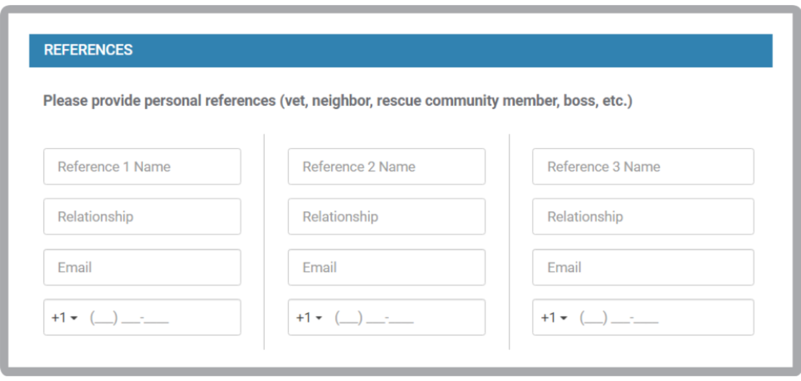Select the Relationship field for Reference 3

pos(643,216)
